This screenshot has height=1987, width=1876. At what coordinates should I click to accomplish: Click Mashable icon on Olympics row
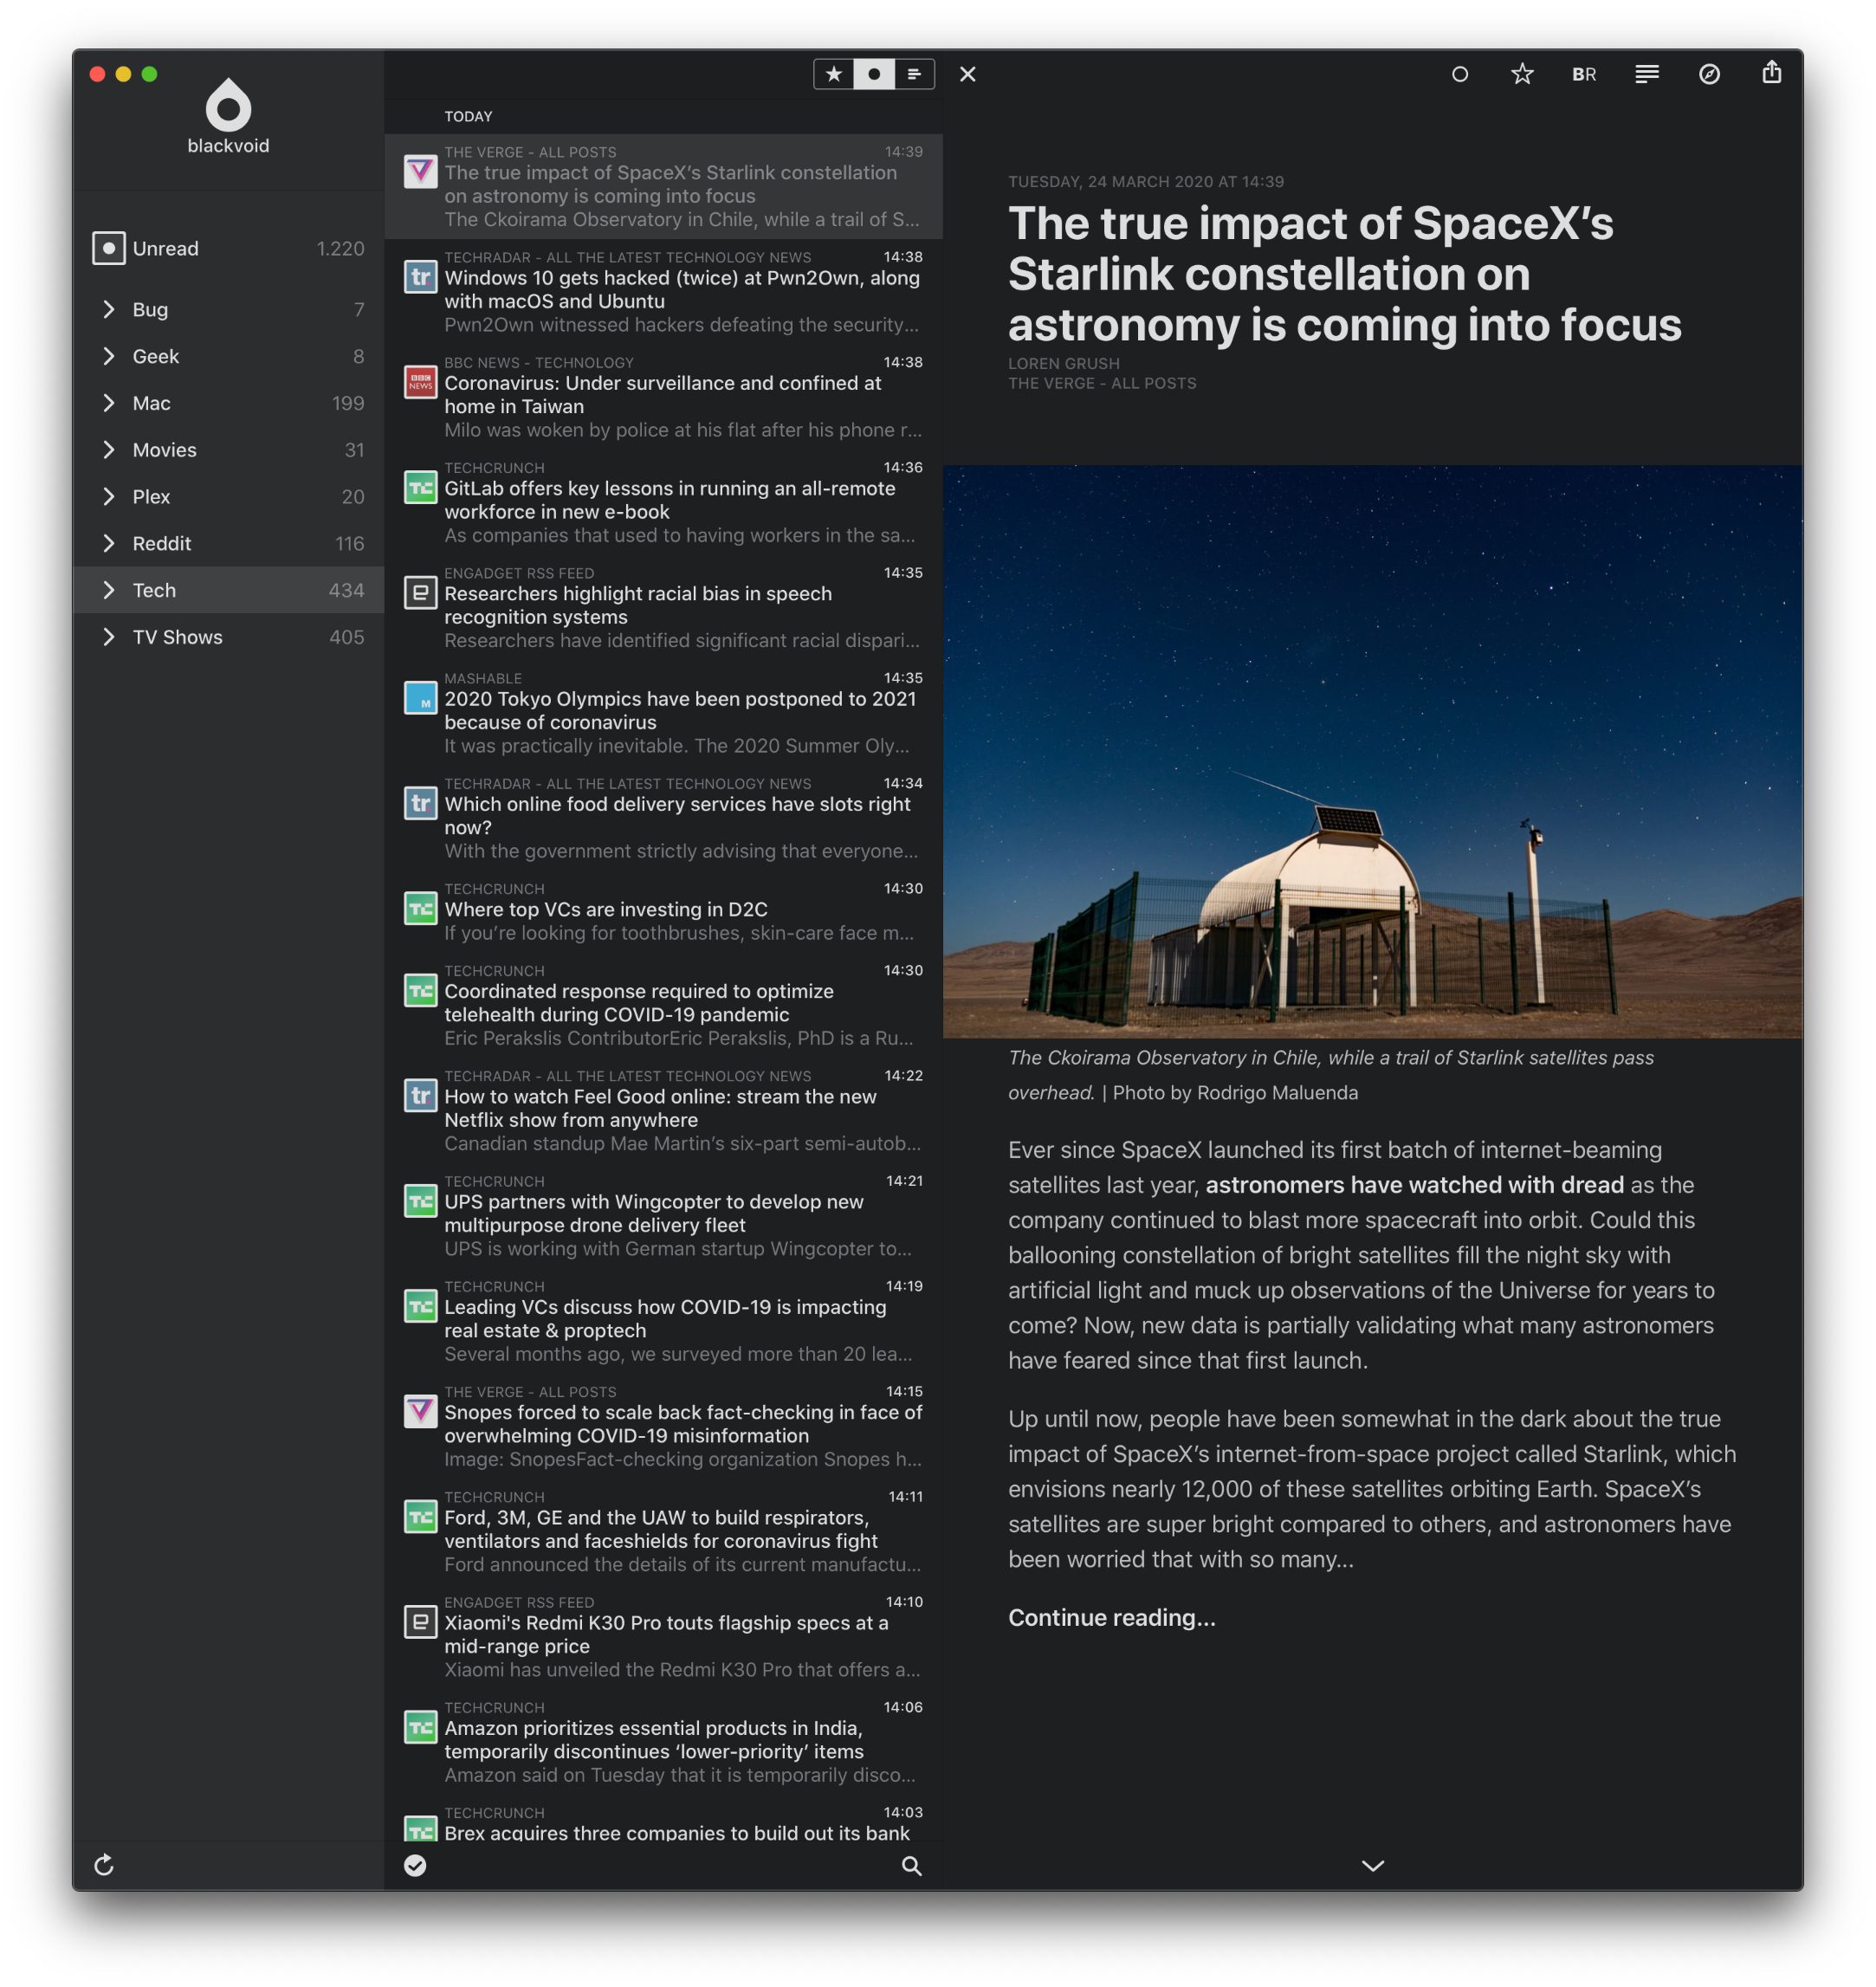420,697
